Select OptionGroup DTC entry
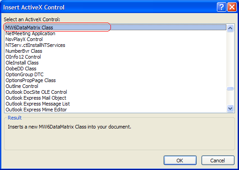Image resolution: width=239 pixels, height=170 pixels. 115,74
